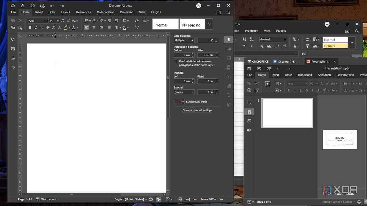
Task: Enable Don't add interval between paragraphs checkbox
Action: click(175, 61)
